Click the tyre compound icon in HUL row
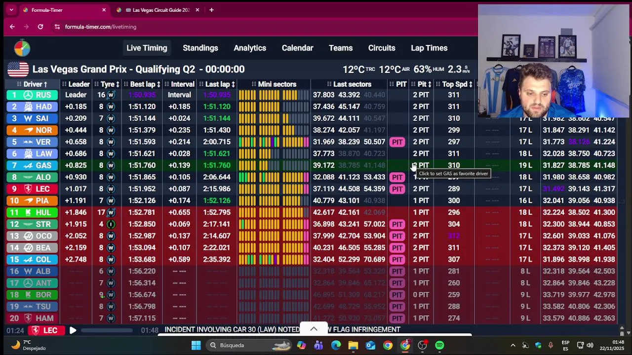The image size is (632, 355). coord(111,213)
